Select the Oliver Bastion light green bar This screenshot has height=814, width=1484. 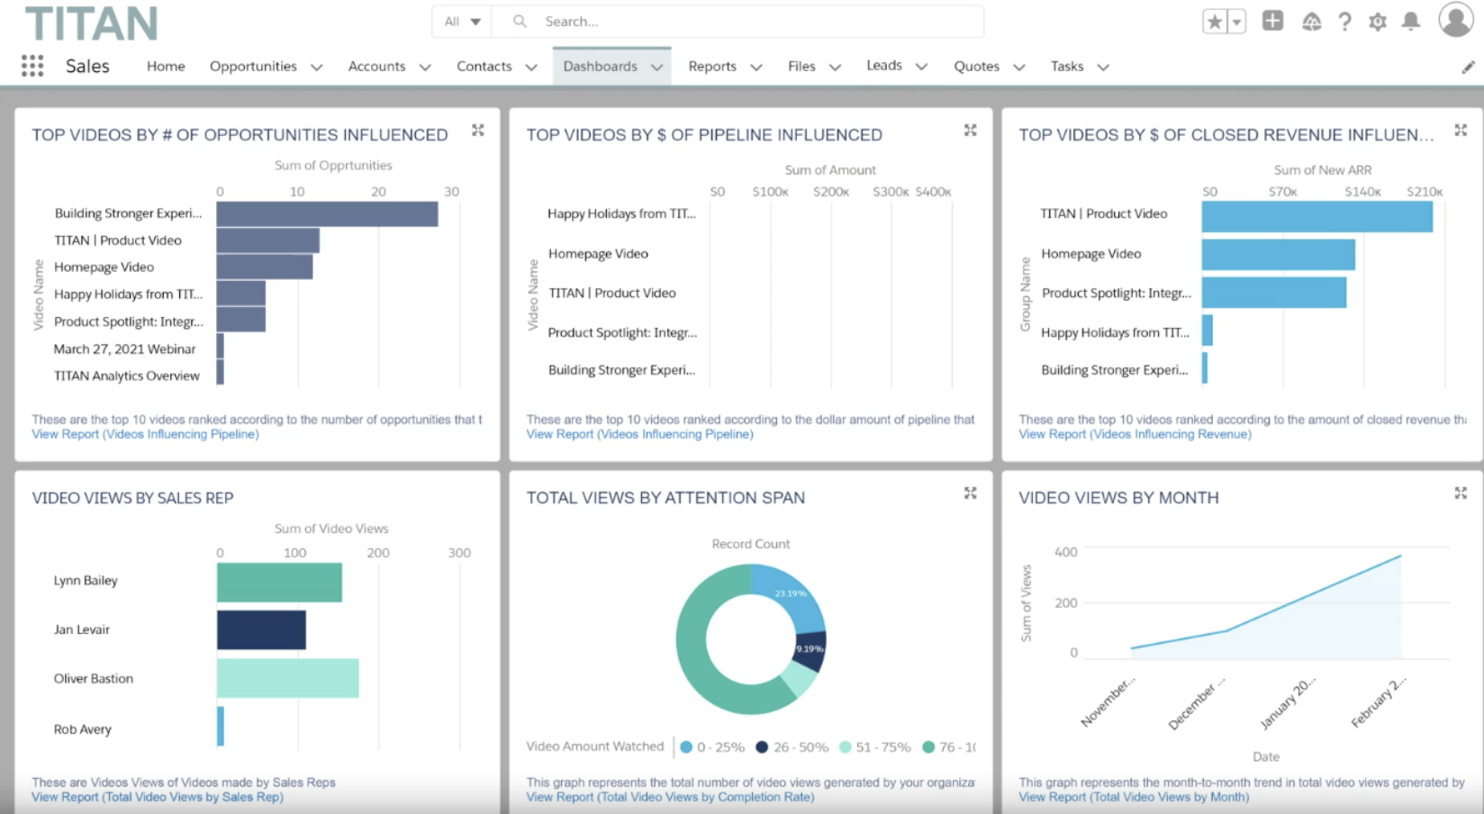click(x=288, y=678)
